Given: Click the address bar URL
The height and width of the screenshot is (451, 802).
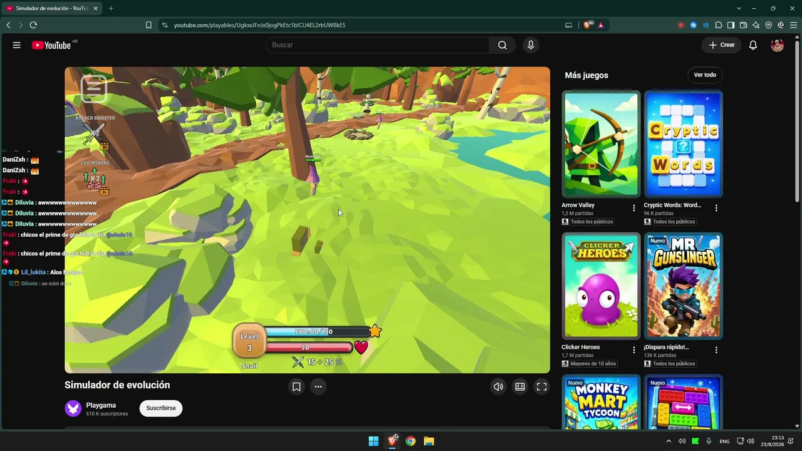Looking at the screenshot, I should [x=259, y=25].
